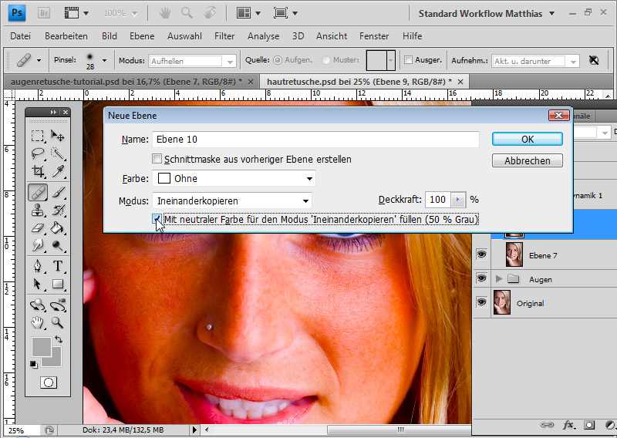Click the Abbrechen button
This screenshot has height=438, width=617.
point(527,161)
